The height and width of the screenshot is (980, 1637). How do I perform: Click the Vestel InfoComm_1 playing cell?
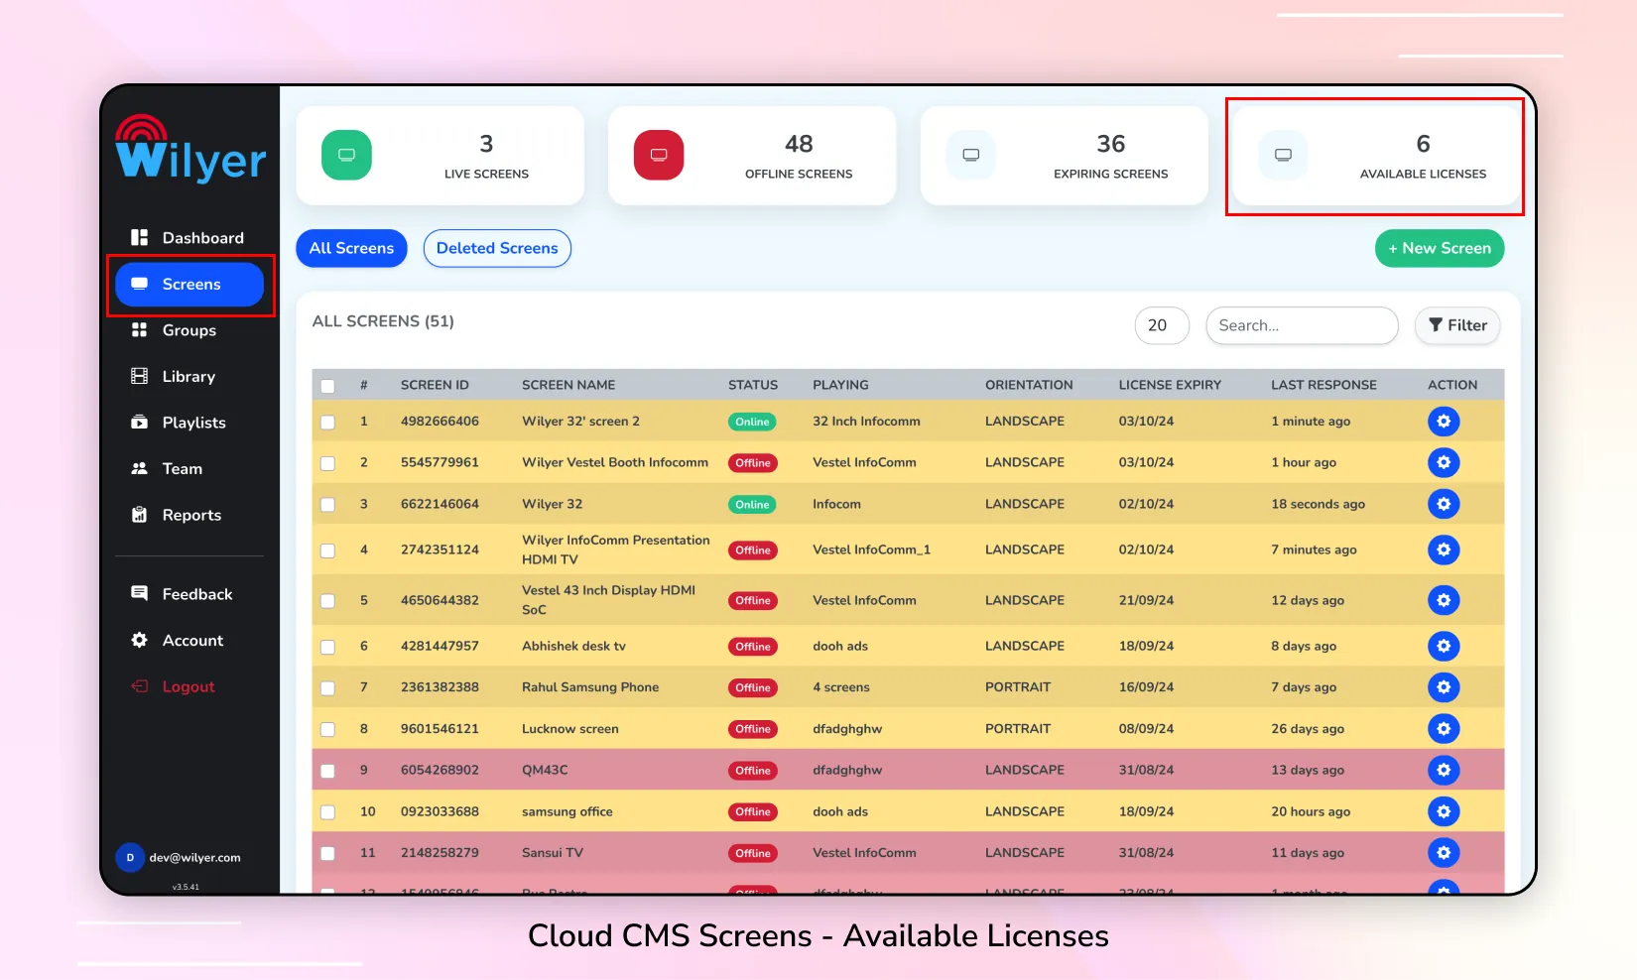(871, 550)
